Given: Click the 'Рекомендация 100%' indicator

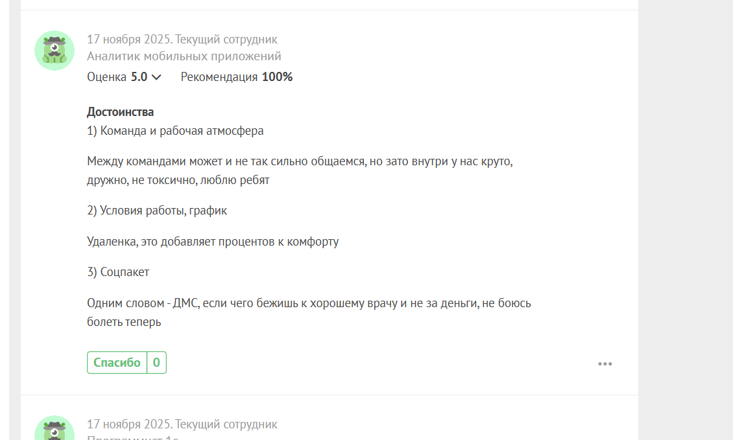Looking at the screenshot, I should tap(236, 77).
